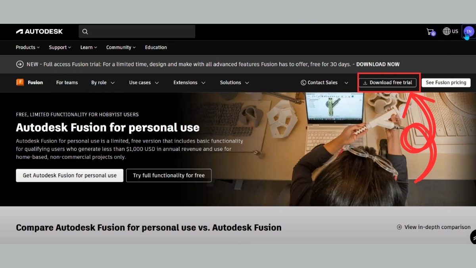The height and width of the screenshot is (268, 476).
Task: Expand the Community menu
Action: point(121,47)
